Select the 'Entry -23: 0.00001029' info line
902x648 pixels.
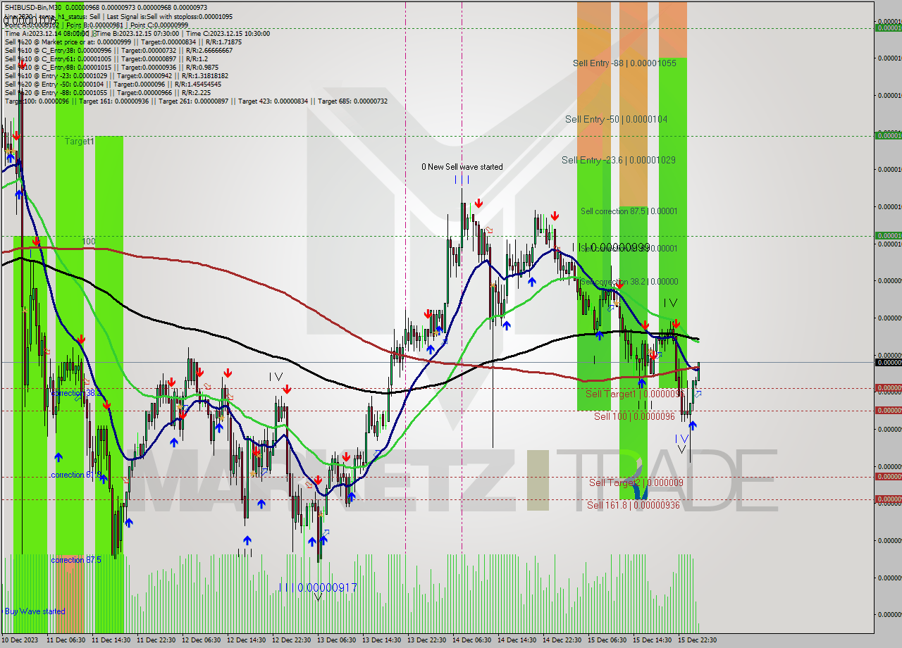(116, 75)
